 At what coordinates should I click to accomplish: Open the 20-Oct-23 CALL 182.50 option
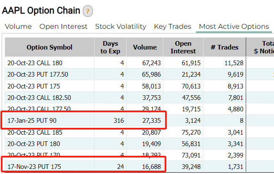pyautogui.click(x=39, y=97)
